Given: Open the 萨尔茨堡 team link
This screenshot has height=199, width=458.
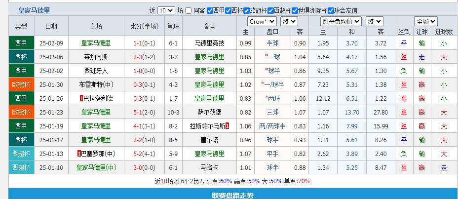Looking at the screenshot, I should click(209, 112).
